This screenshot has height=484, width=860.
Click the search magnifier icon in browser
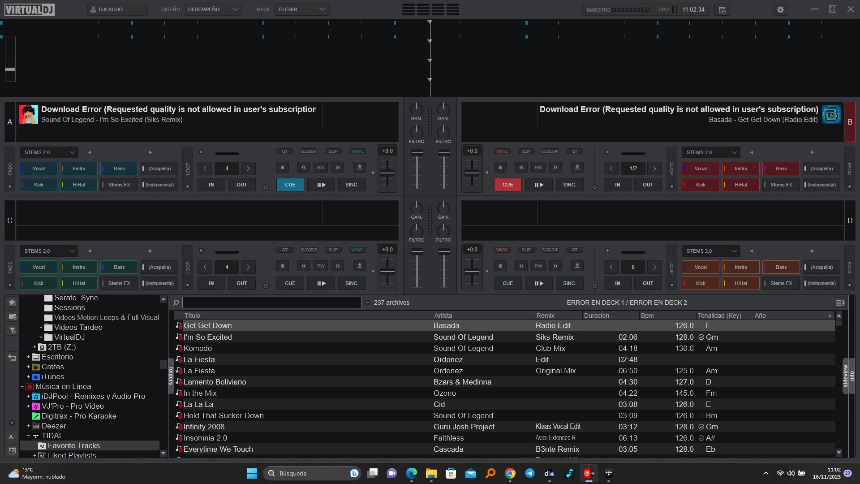176,303
